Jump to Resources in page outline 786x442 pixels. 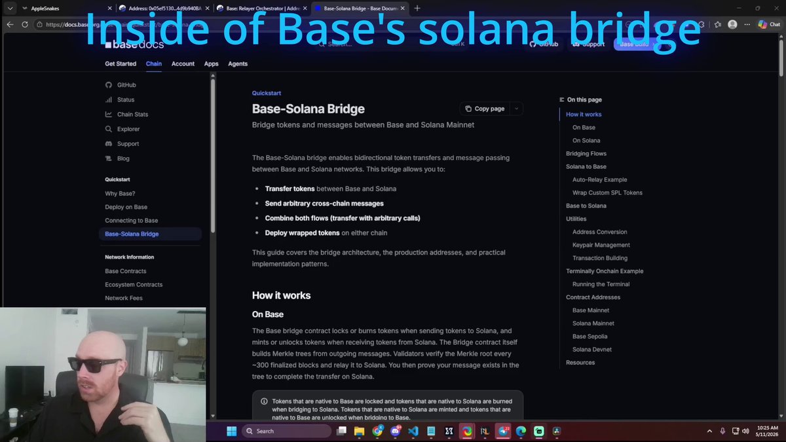click(580, 363)
